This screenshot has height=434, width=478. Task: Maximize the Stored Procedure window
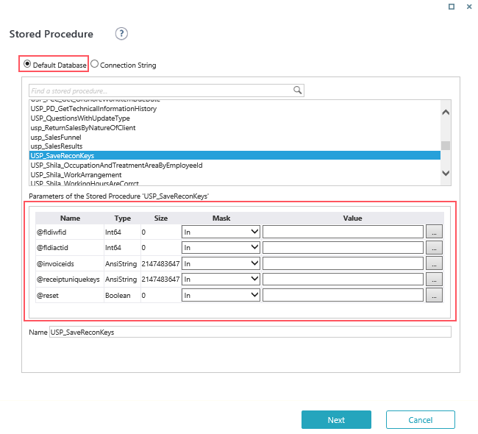[x=452, y=7]
